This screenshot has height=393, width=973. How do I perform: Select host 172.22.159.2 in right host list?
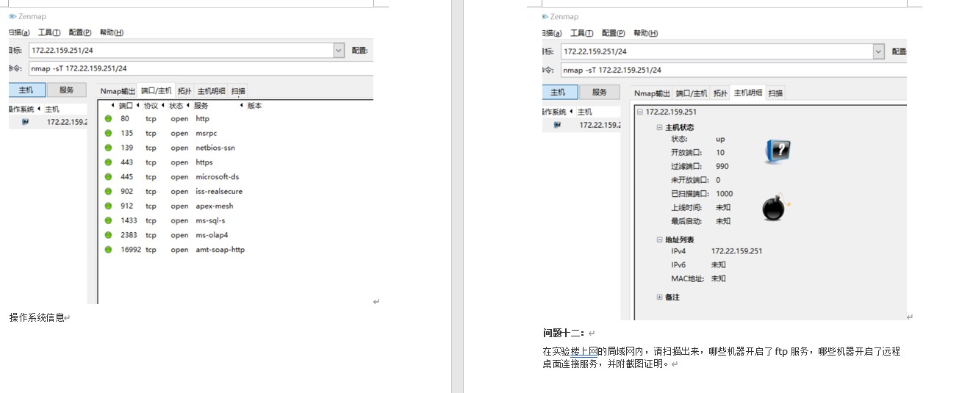coord(598,125)
